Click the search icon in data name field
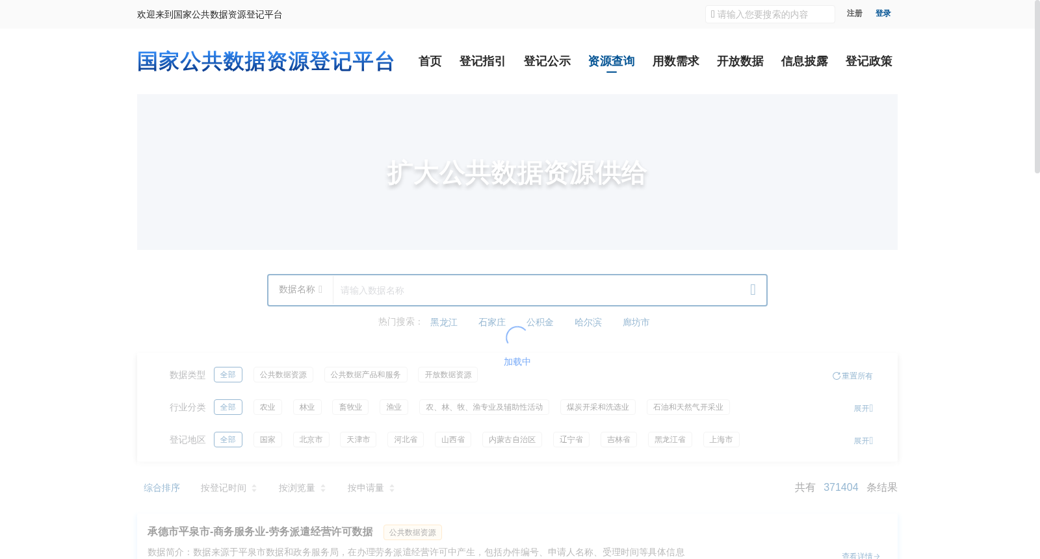Image resolution: width=1040 pixels, height=559 pixels. [753, 290]
